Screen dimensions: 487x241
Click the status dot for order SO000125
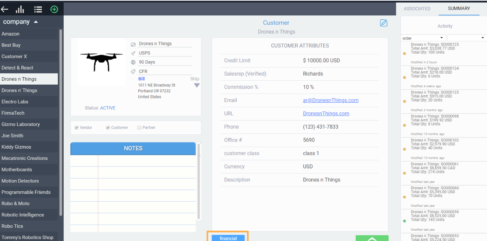(404, 54)
